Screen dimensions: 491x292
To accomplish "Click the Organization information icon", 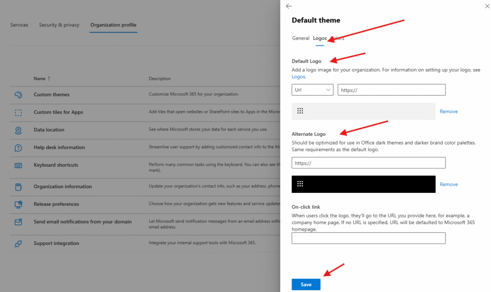I will (x=18, y=187).
